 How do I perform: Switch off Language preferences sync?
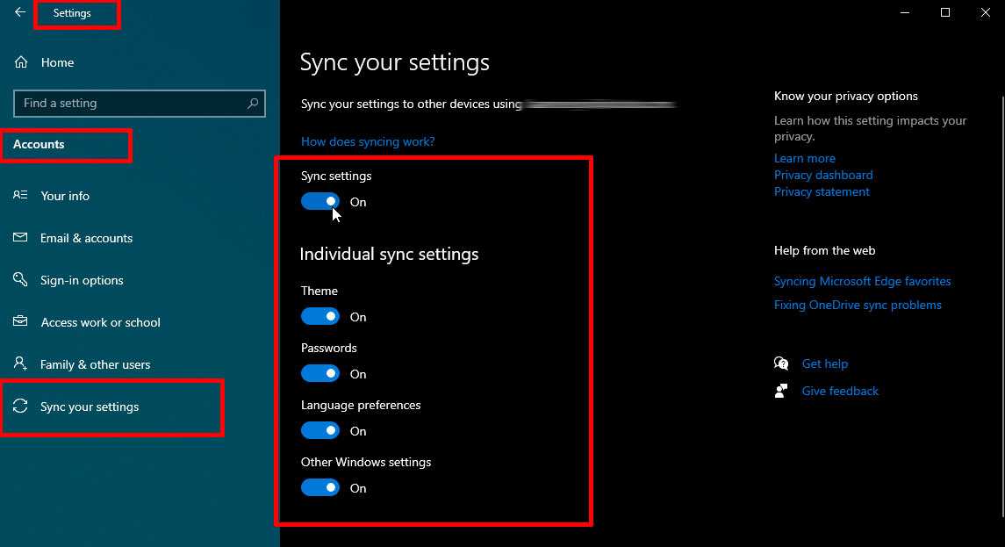point(320,431)
